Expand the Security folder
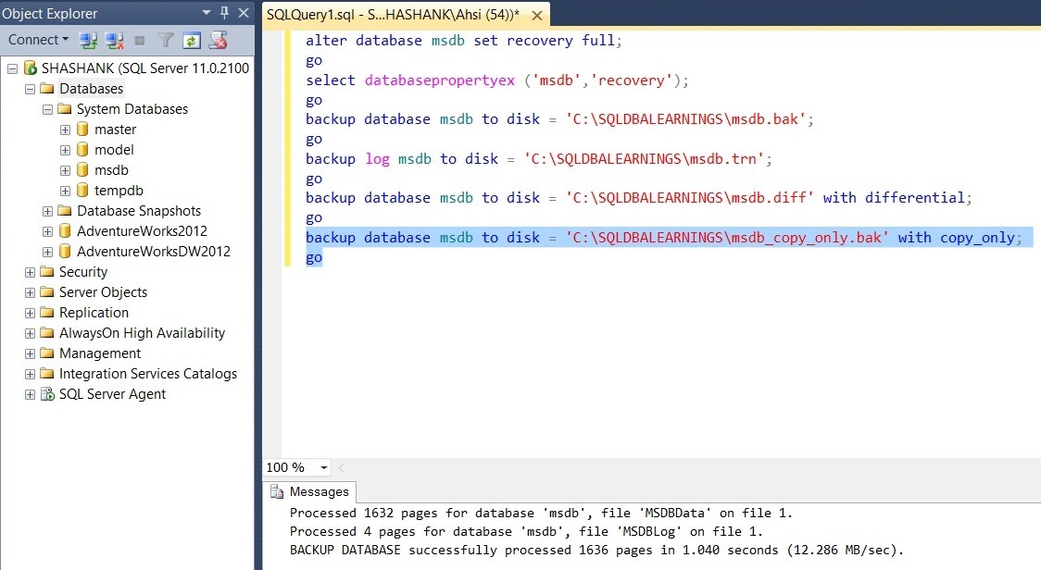The height and width of the screenshot is (570, 1041). pyautogui.click(x=30, y=272)
